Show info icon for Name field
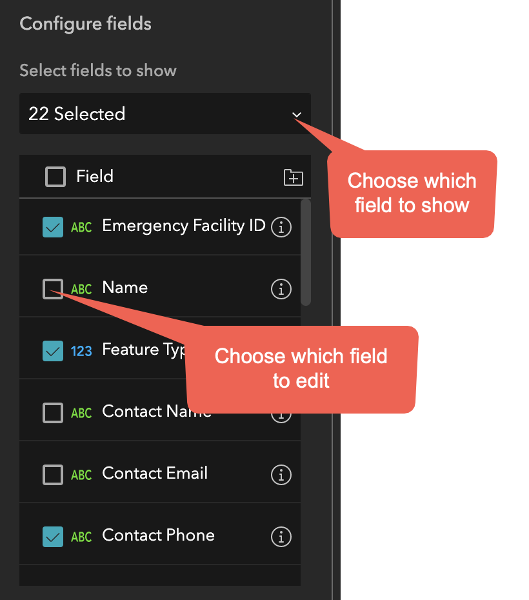 coord(281,290)
